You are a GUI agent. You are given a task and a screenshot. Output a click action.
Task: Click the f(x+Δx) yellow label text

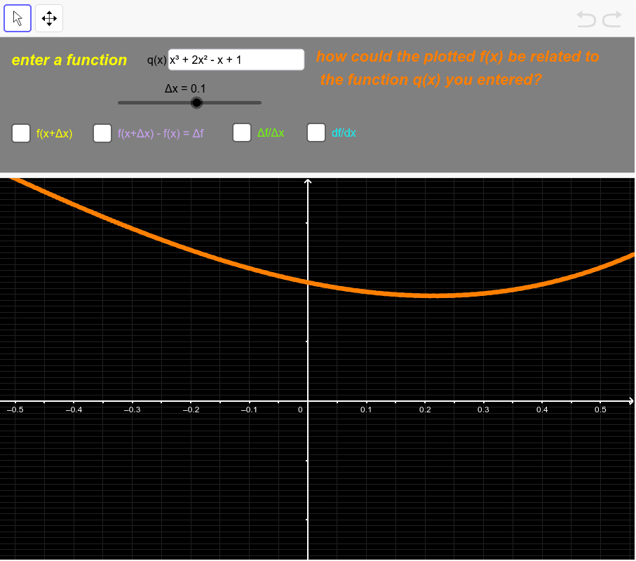click(x=55, y=133)
